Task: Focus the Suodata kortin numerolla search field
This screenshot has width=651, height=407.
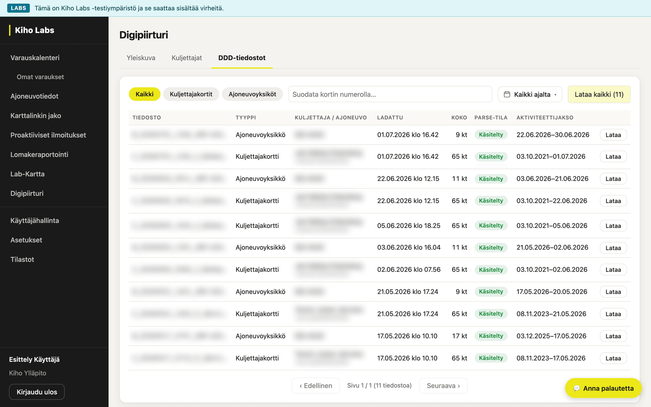Action: tap(390, 94)
